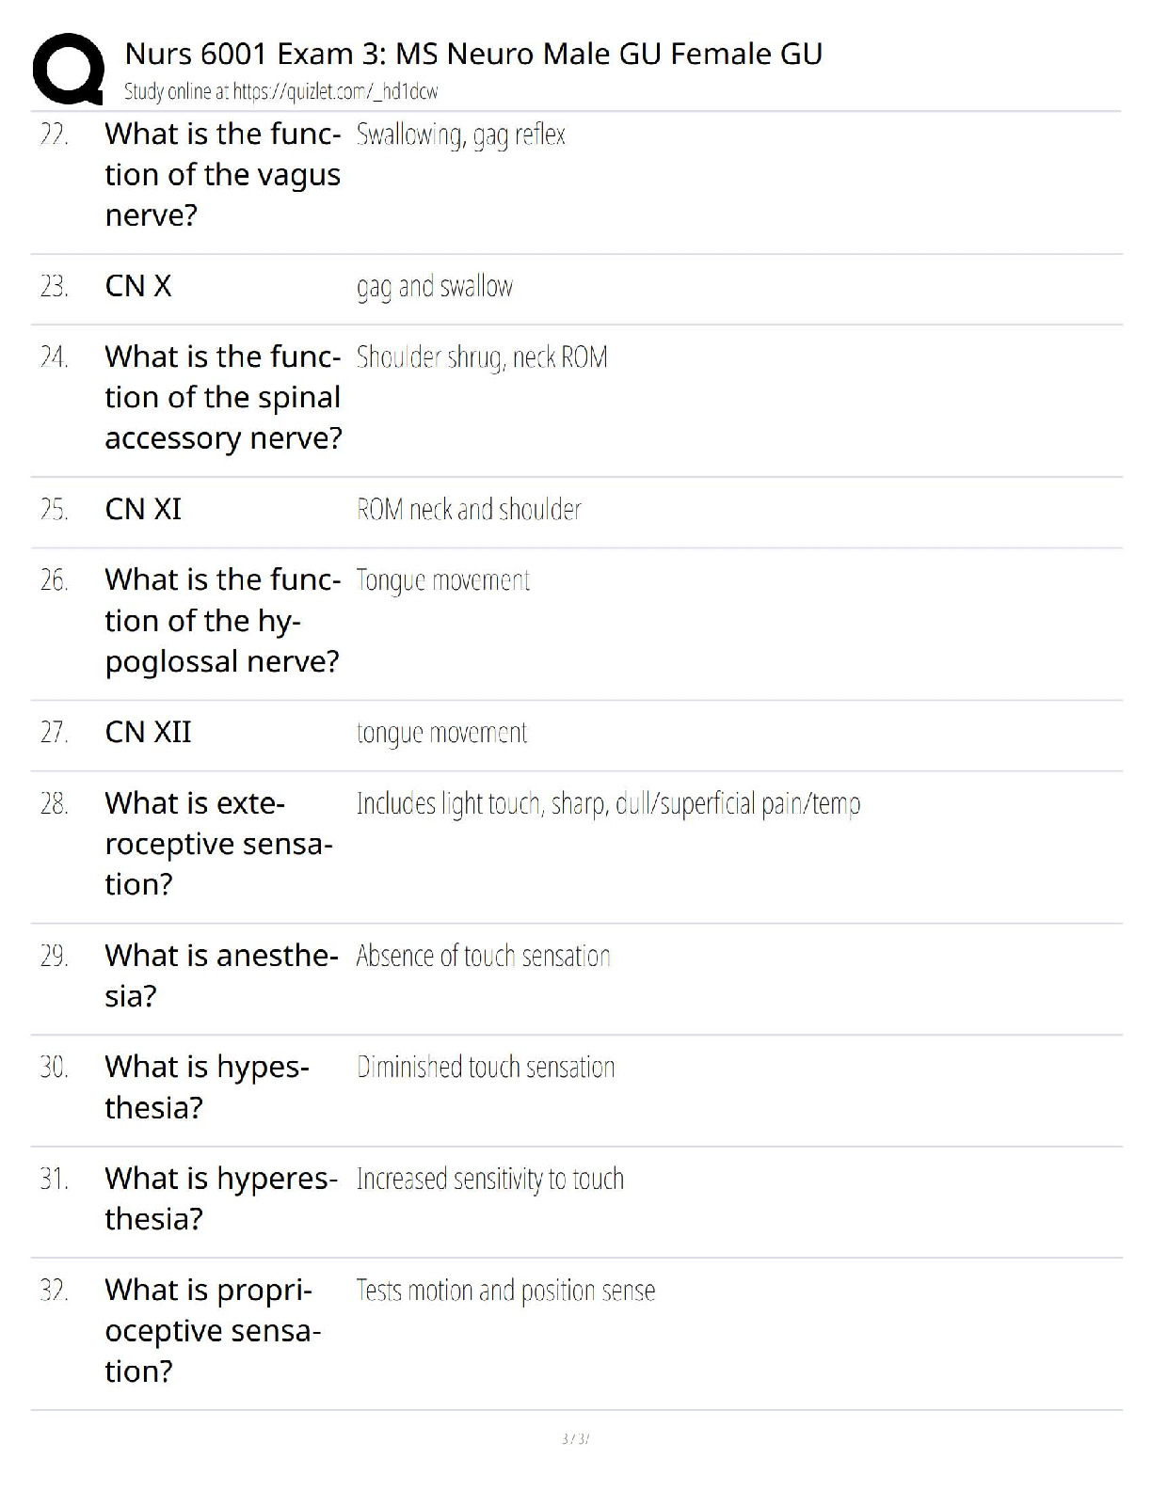The width and height of the screenshot is (1152, 1490).
Task: Click the 'Includes light touch, sharp' answer
Action: click(x=608, y=804)
